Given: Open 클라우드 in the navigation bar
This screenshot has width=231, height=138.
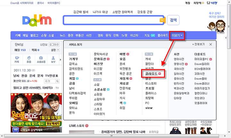Looking at the screenshot, I should (163, 35).
